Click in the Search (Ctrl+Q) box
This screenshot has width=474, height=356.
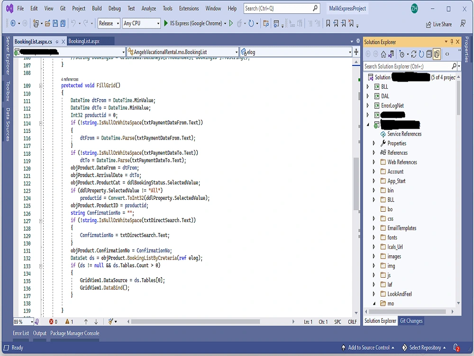click(282, 9)
